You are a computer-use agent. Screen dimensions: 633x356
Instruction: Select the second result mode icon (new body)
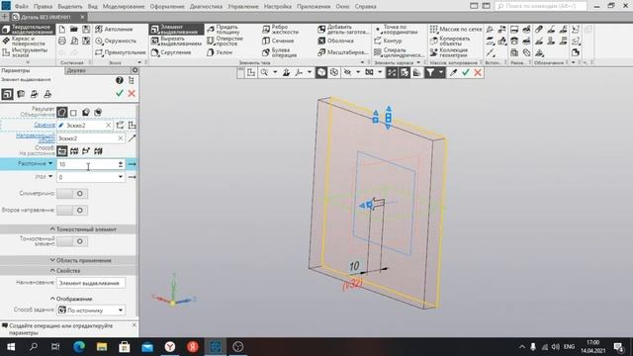73,113
